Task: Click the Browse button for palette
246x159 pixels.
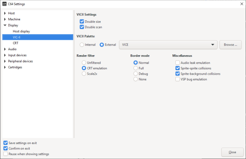Action: tap(231, 45)
